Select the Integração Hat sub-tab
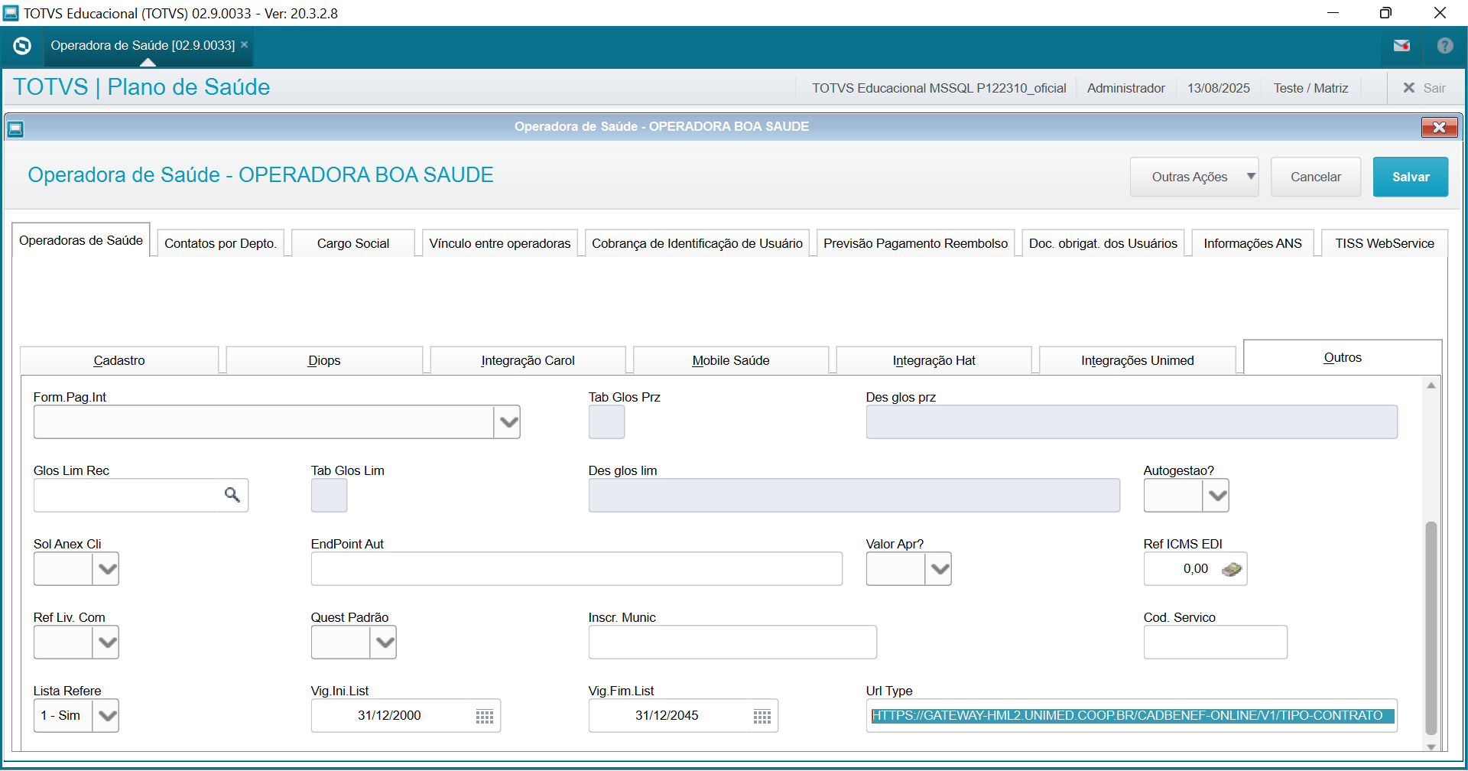 point(934,360)
